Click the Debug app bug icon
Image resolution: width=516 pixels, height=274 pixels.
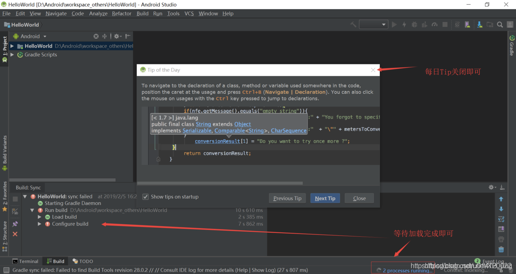414,24
